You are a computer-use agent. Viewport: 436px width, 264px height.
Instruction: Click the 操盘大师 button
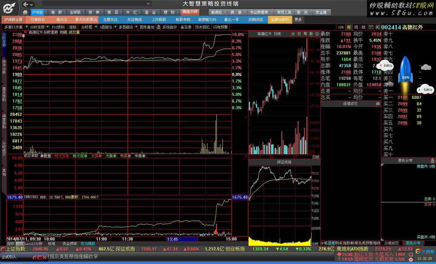click(x=190, y=12)
